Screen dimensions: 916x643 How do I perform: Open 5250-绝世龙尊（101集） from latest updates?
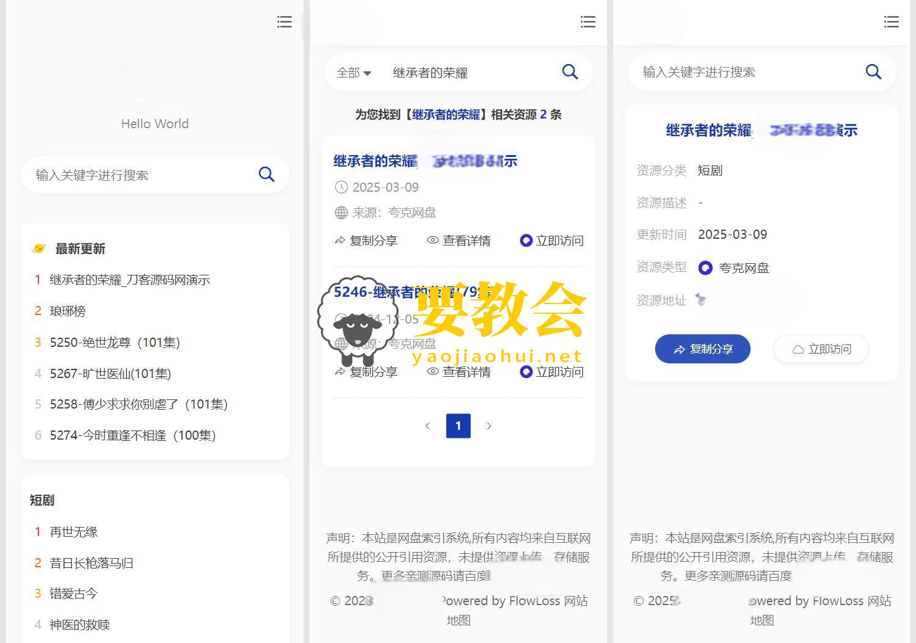coord(115,343)
